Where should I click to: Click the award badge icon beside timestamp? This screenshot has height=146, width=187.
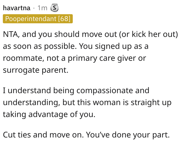coord(54,8)
